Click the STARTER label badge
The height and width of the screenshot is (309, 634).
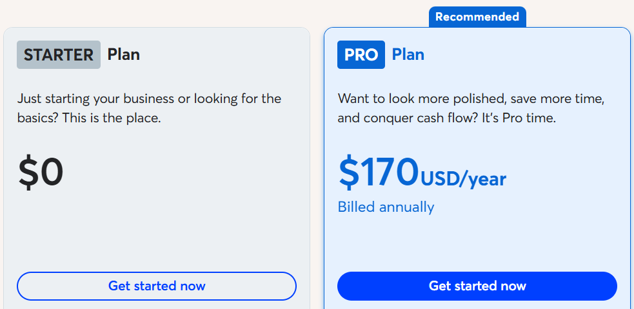(x=59, y=55)
